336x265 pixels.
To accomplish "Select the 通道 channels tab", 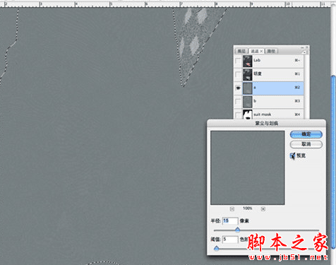I will (256, 51).
